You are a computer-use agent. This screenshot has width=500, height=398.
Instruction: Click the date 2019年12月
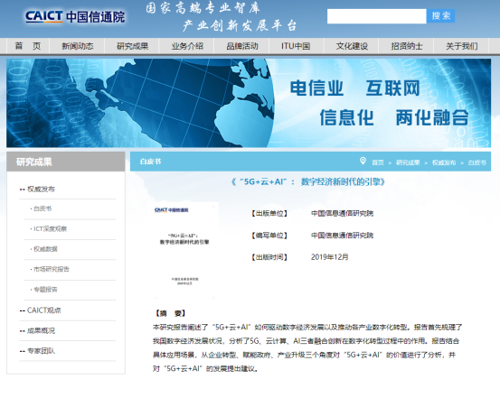point(329,257)
